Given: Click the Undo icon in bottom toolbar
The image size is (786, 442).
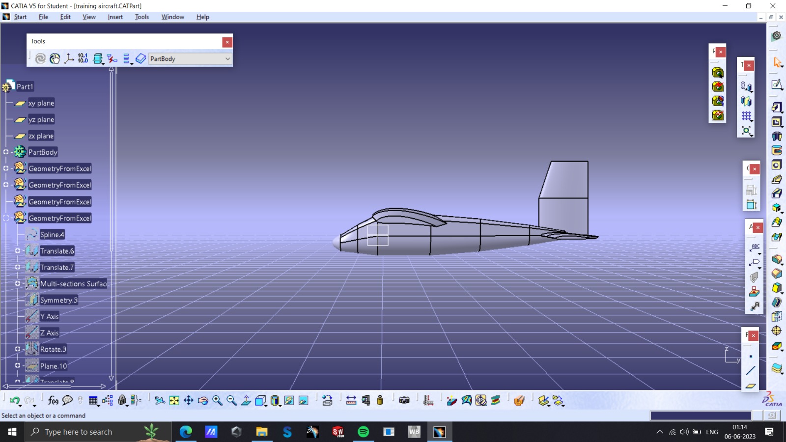Looking at the screenshot, I should click(15, 401).
